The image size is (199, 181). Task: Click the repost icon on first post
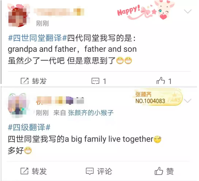pos(25,81)
